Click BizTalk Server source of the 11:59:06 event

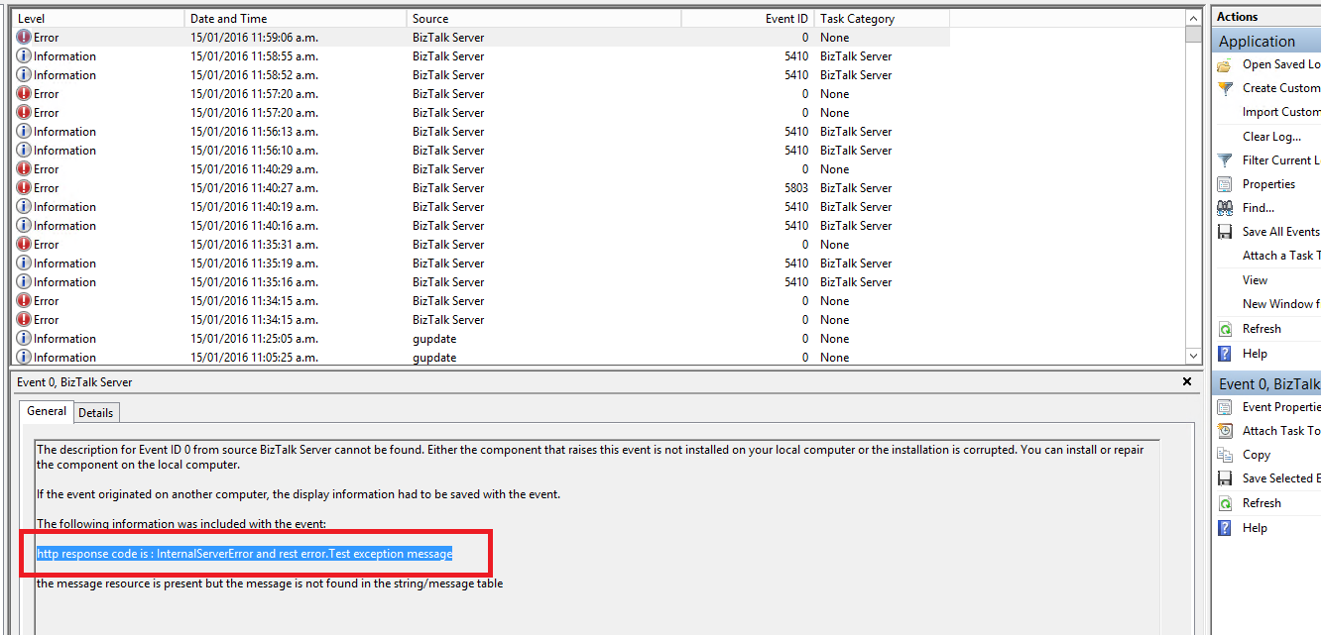click(x=448, y=38)
